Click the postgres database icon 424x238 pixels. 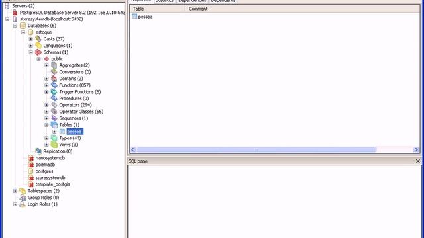point(30,171)
